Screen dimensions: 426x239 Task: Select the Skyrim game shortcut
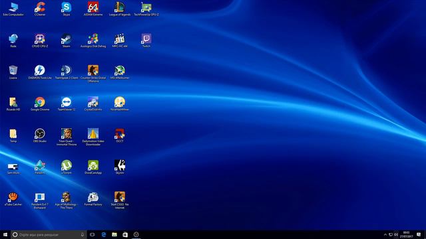pyautogui.click(x=120, y=167)
